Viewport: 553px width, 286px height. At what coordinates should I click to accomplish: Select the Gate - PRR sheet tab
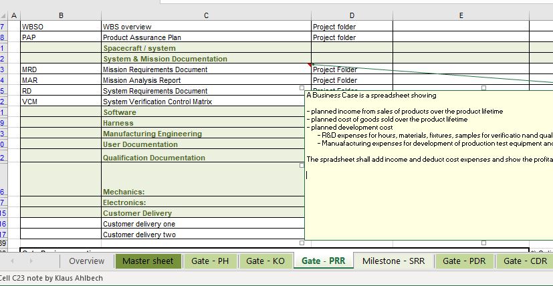[324, 261]
